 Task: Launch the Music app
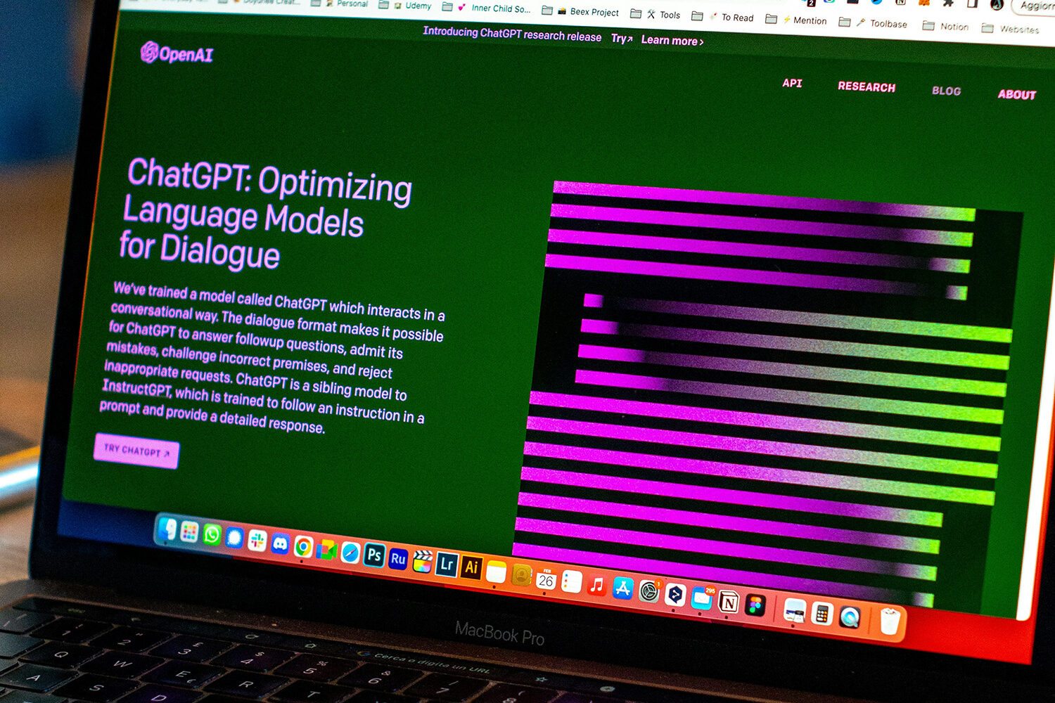pyautogui.click(x=597, y=585)
